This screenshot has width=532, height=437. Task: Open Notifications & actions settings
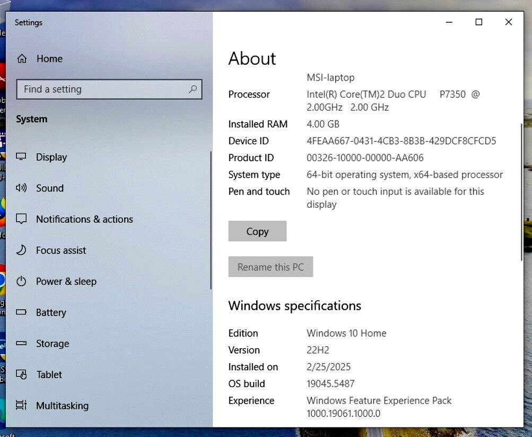coord(84,219)
